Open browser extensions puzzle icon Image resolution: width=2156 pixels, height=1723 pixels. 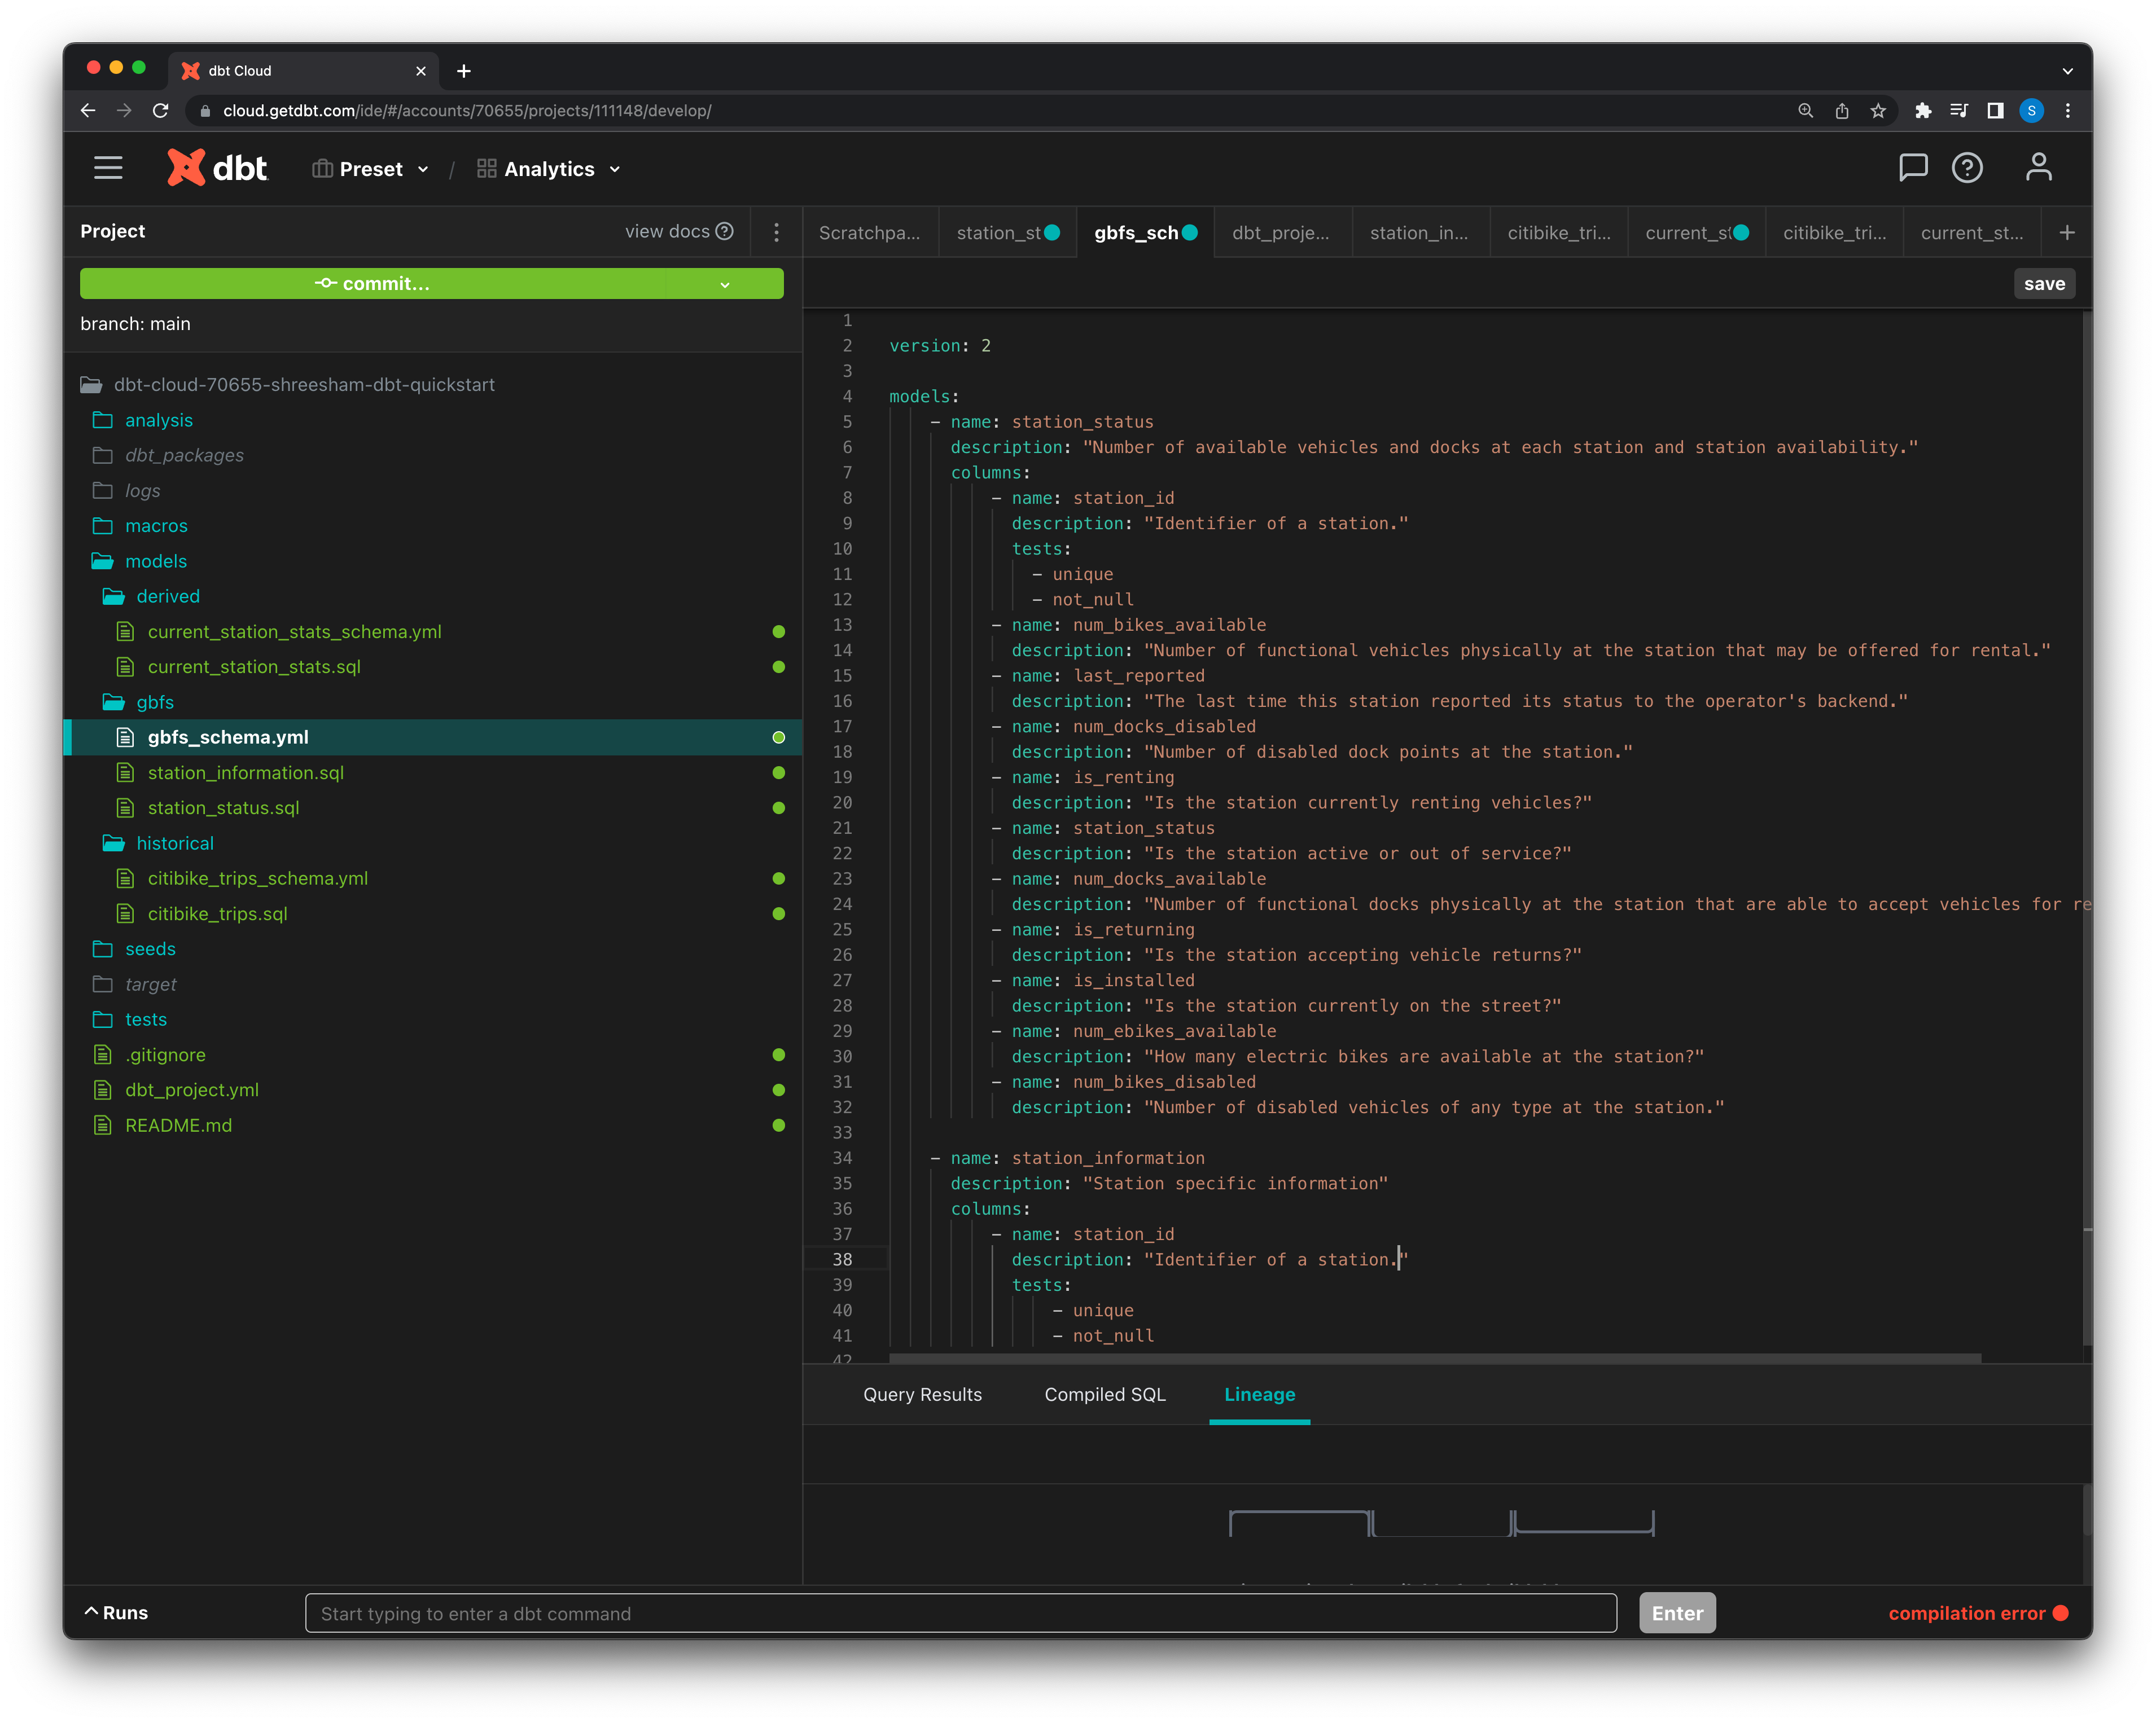[1922, 111]
